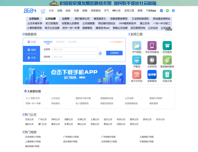Open the 上海公交 link
This screenshot has height=152, width=198.
(x=95, y=119)
